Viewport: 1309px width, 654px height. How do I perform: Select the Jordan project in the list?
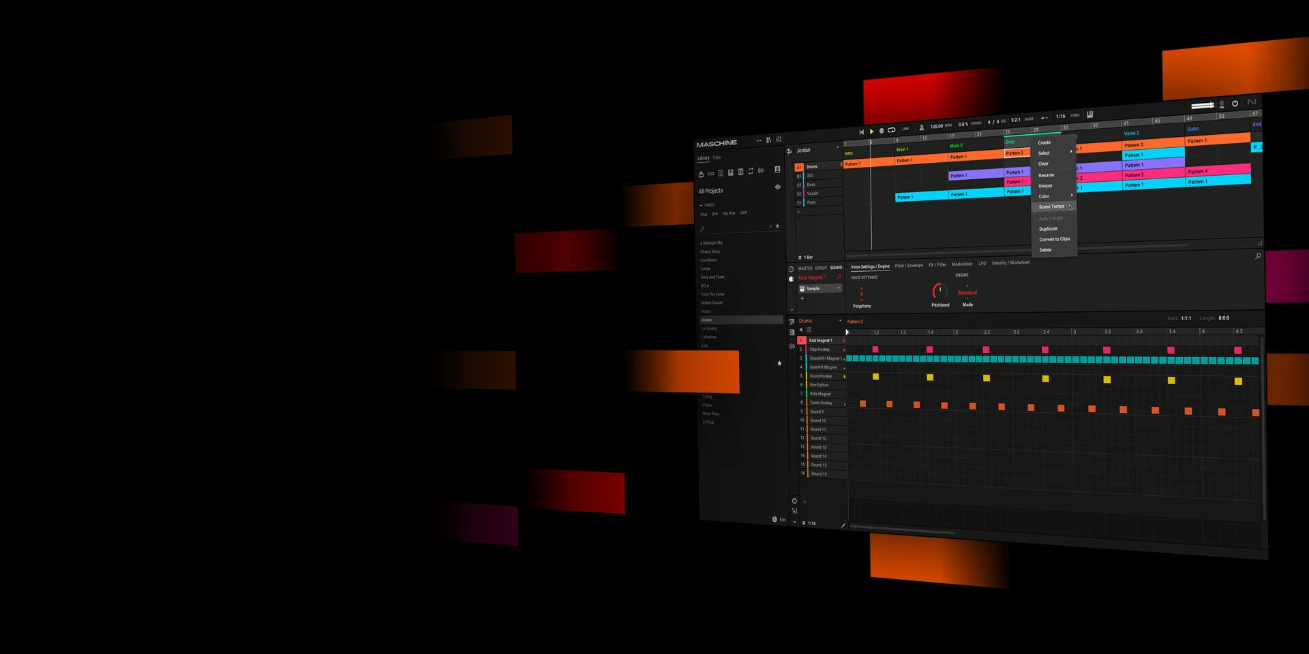pos(740,320)
